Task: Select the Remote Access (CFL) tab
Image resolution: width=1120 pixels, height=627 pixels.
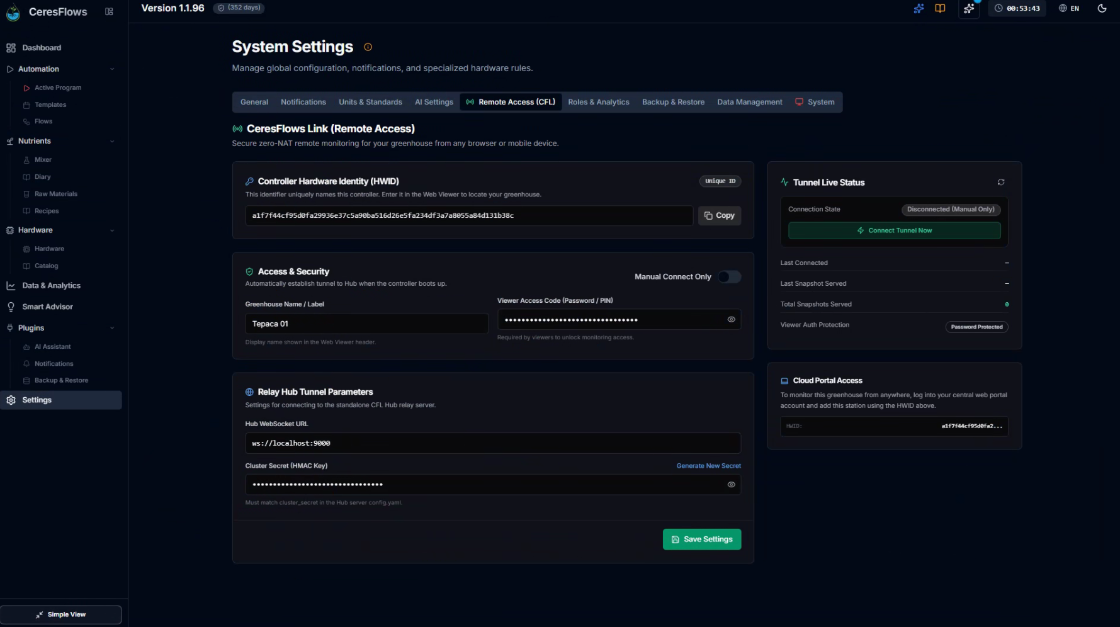Action: point(511,102)
